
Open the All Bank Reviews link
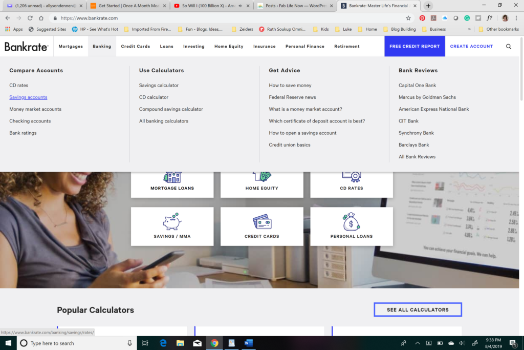(417, 157)
